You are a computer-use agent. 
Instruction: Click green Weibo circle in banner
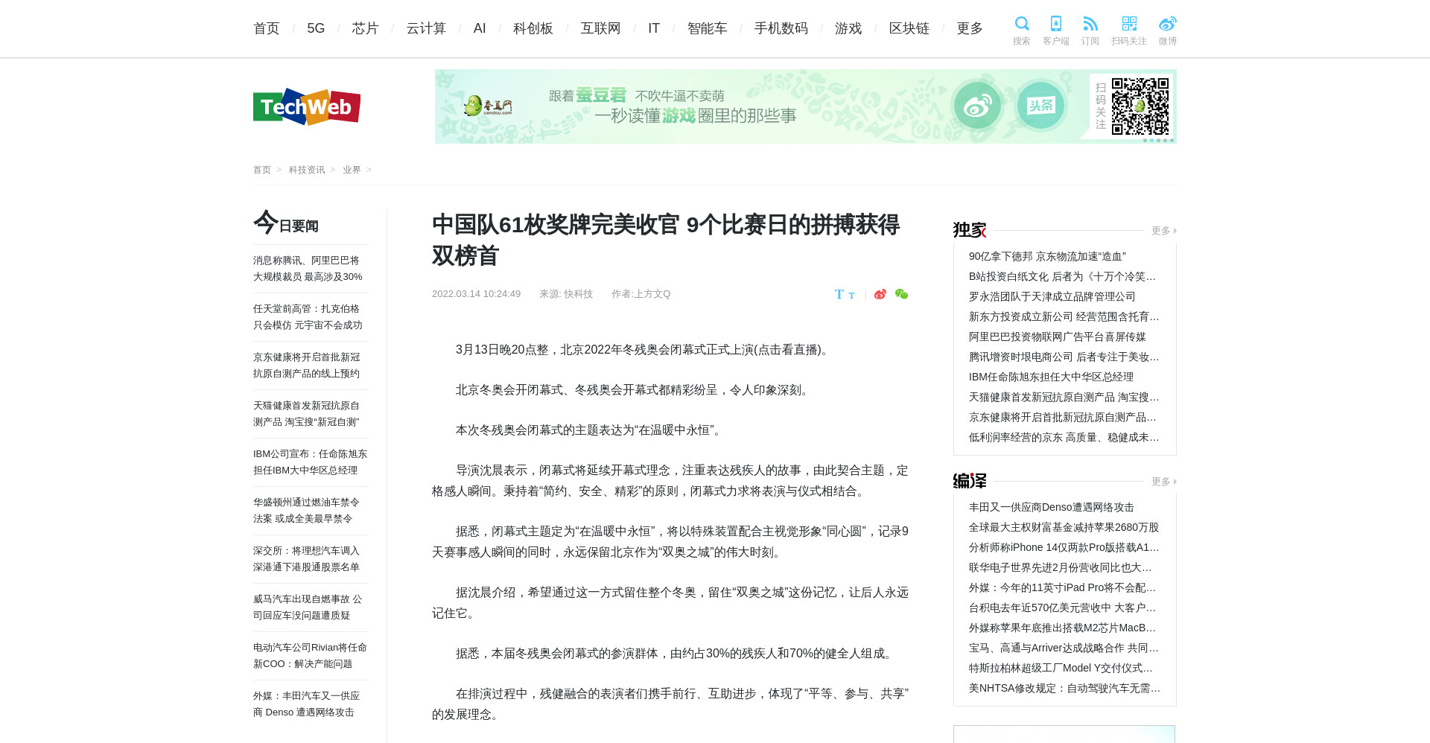pyautogui.click(x=977, y=106)
